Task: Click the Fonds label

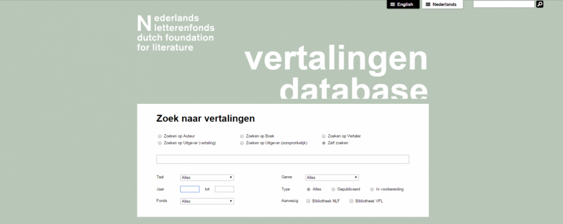Action: coord(162,201)
